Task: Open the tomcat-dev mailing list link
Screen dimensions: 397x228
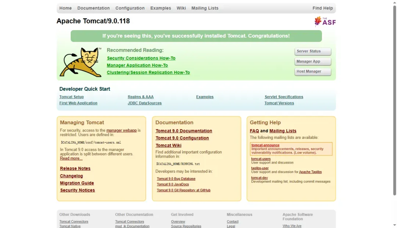Action: tap(259, 178)
